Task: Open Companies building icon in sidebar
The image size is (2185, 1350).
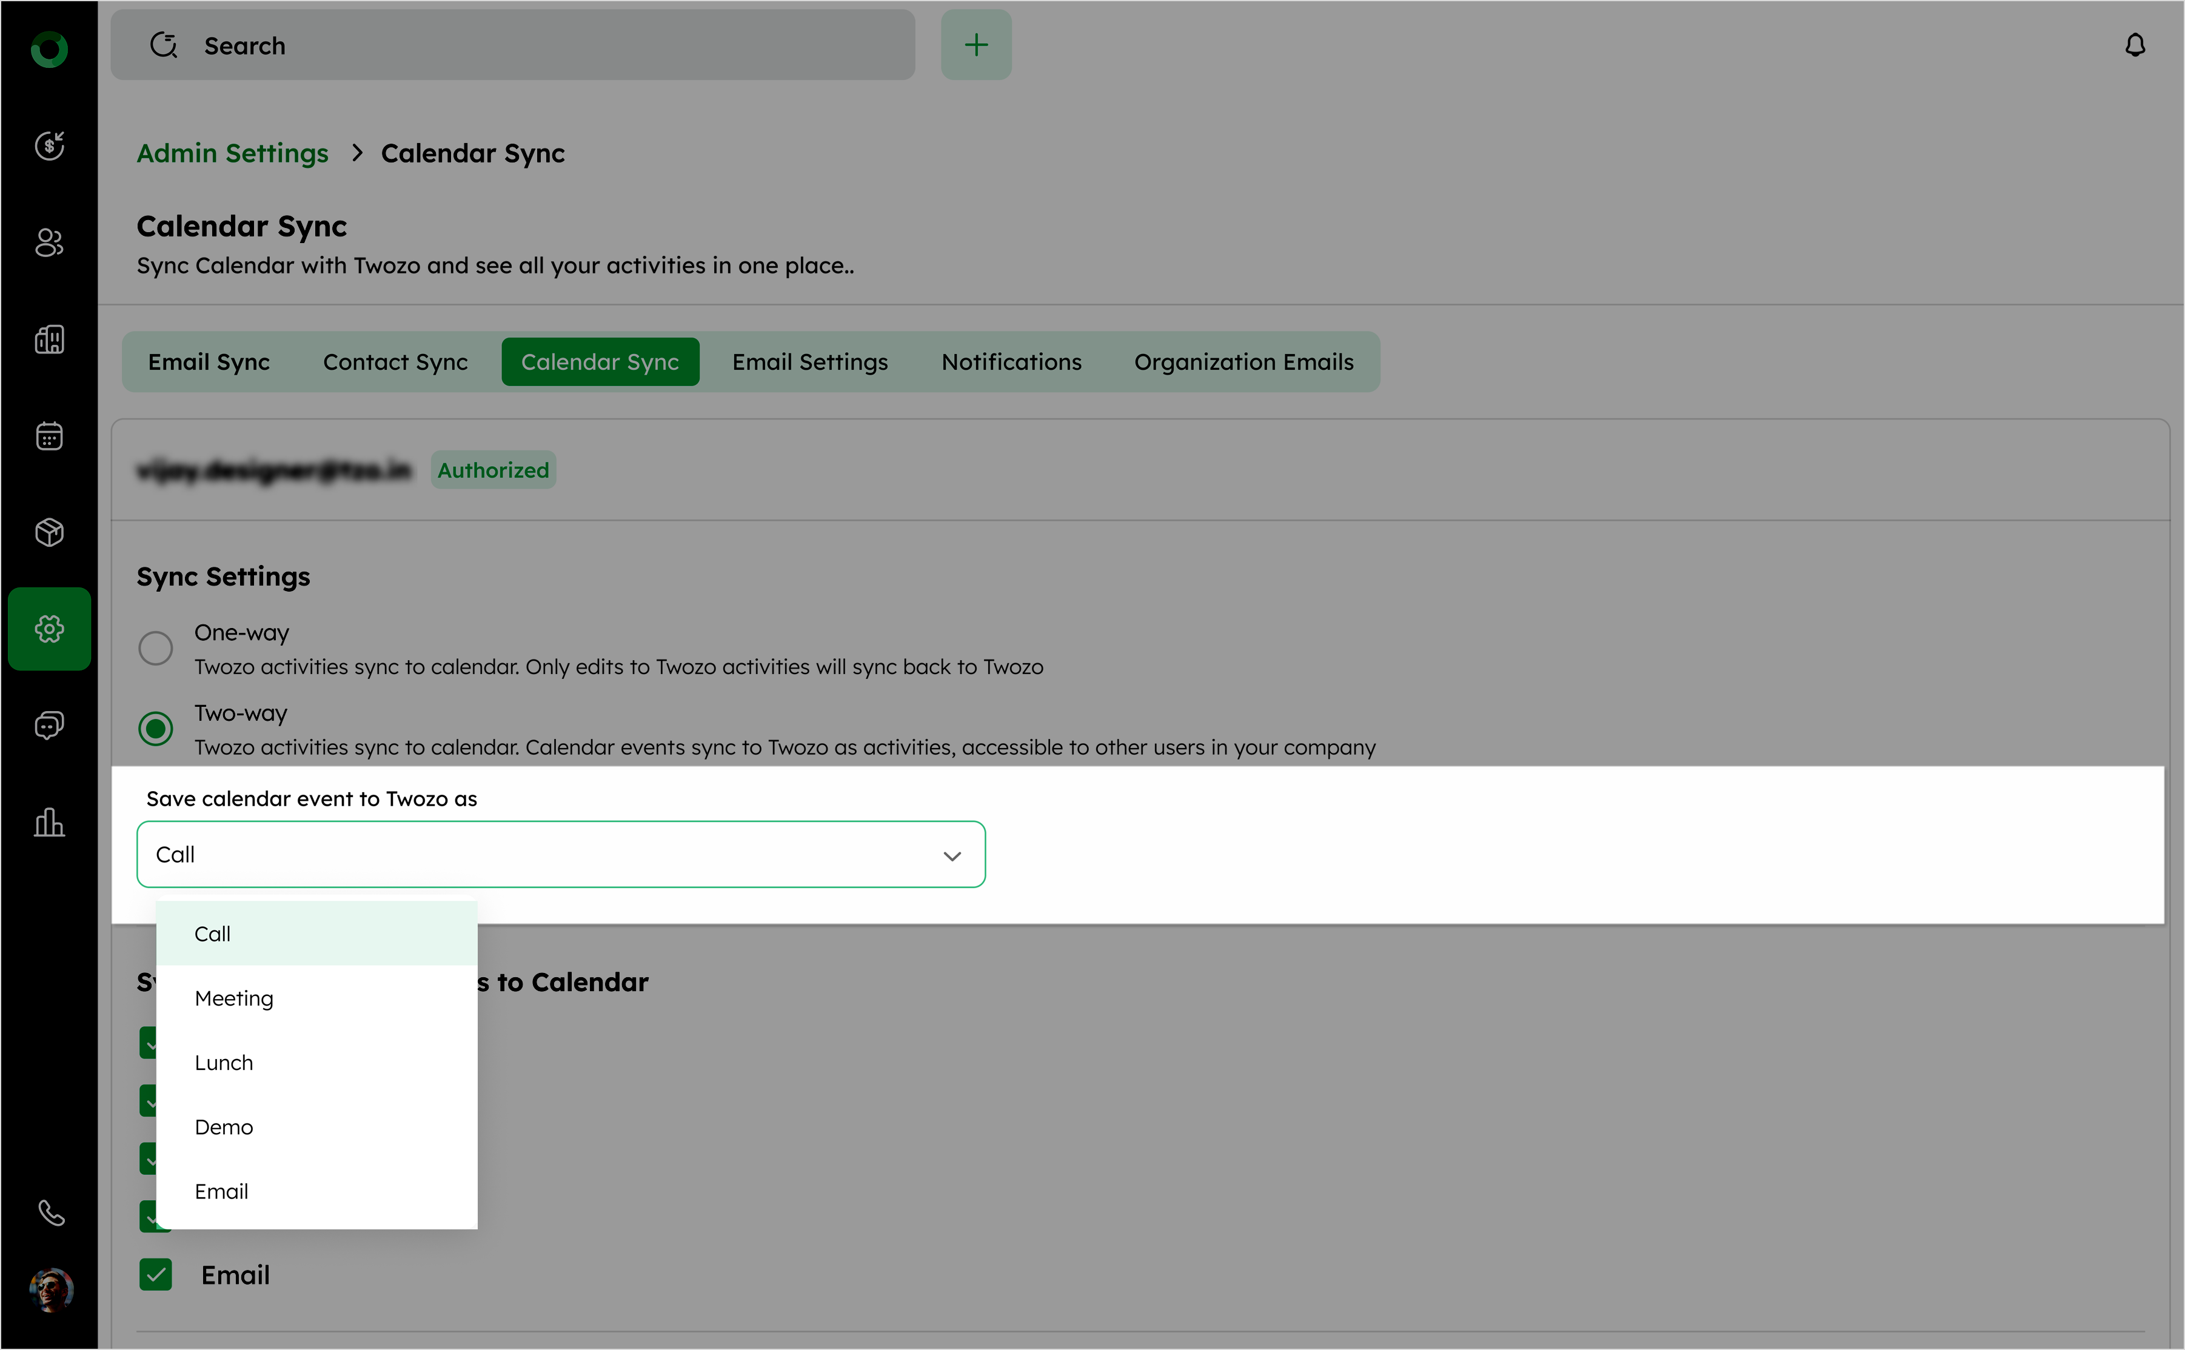Action: 49,339
